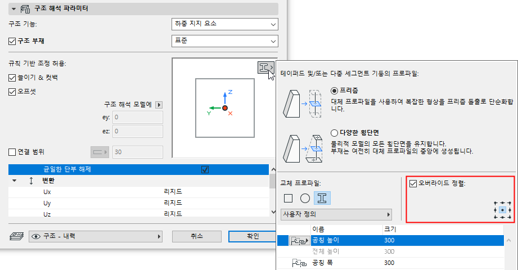Open the 구조 부재 dropdown showing 표준
Screen dimensions: 518x270
pyautogui.click(x=224, y=41)
